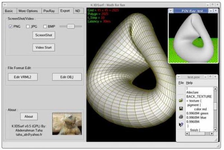Click the lizard photo thumbnail in About
224x150 pixels.
pyautogui.click(x=67, y=124)
